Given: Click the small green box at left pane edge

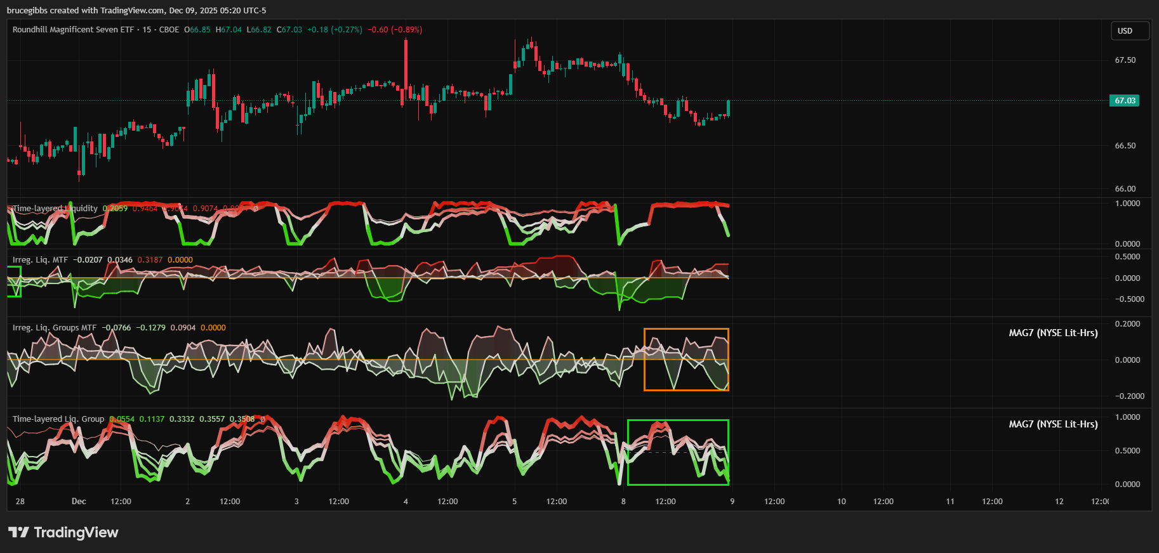Looking at the screenshot, I should coord(14,281).
